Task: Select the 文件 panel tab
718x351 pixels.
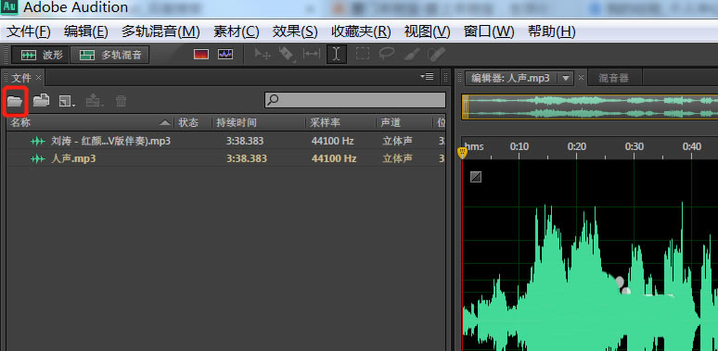Action: (21, 78)
